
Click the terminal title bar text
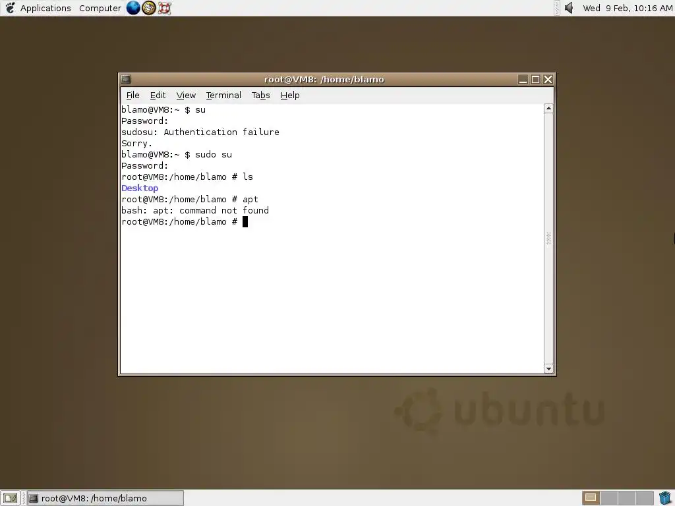coord(324,79)
